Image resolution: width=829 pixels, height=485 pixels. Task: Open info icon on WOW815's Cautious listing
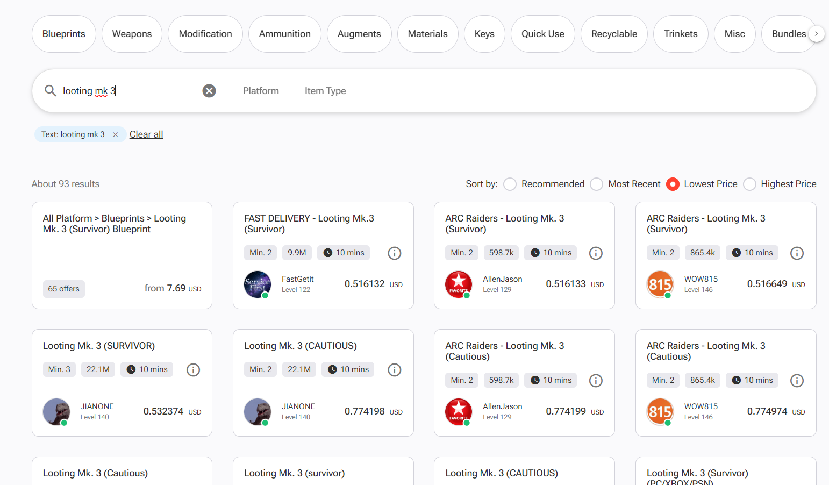(797, 381)
